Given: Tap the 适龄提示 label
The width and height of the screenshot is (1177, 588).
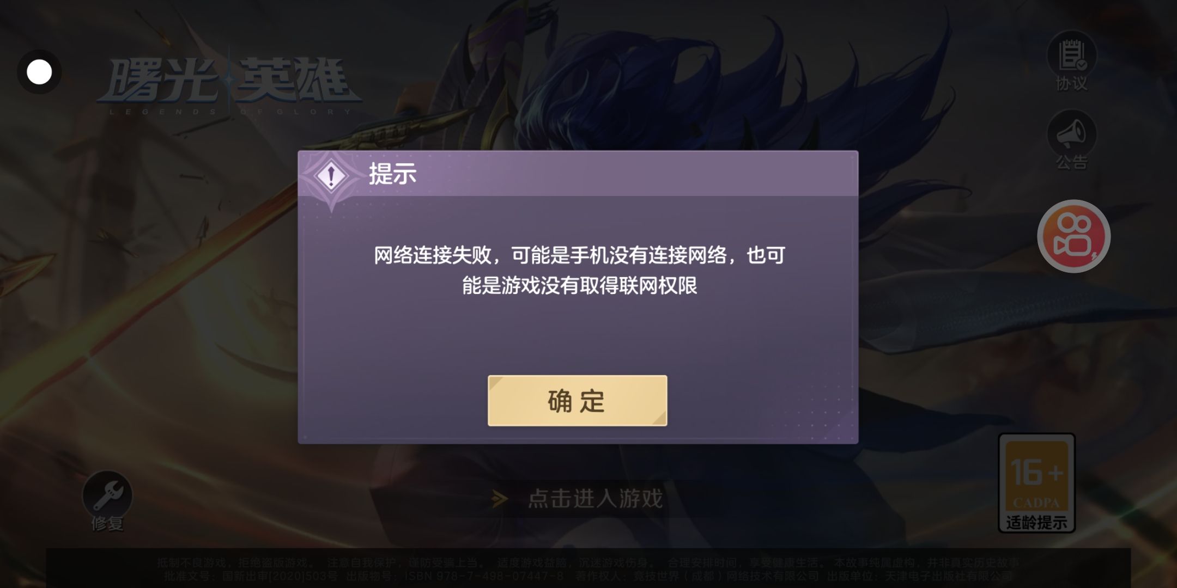Looking at the screenshot, I should [1036, 523].
